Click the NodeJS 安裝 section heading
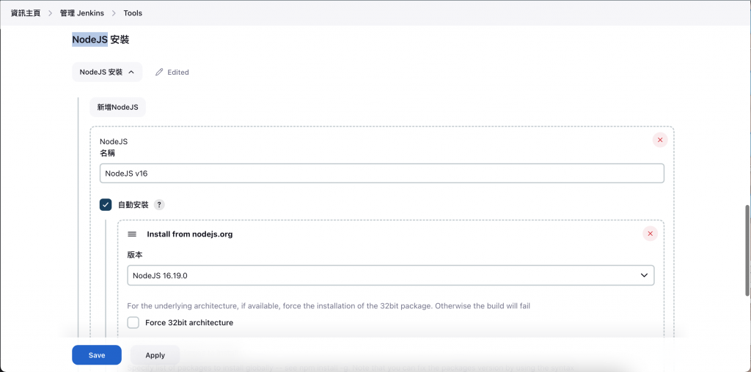 [x=100, y=40]
